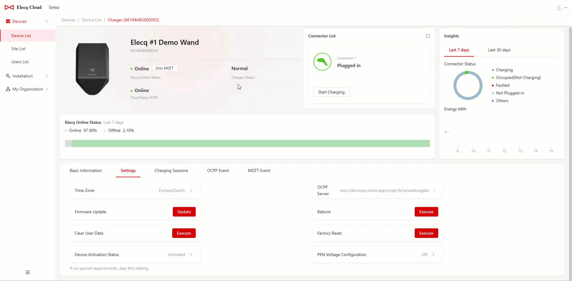The height and width of the screenshot is (281, 572).
Task: Execute the Reboot action
Action: (x=426, y=212)
